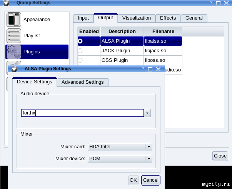Click the help icon in ALSA Plugin Settings
The image size is (232, 189).
coord(143,69)
